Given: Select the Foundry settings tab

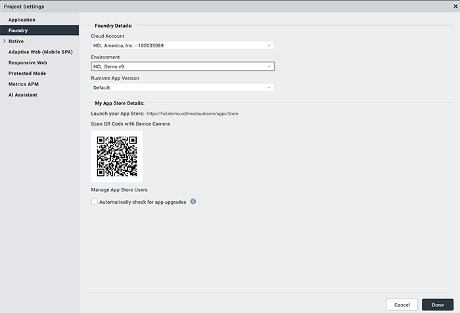Looking at the screenshot, I should pos(18,30).
